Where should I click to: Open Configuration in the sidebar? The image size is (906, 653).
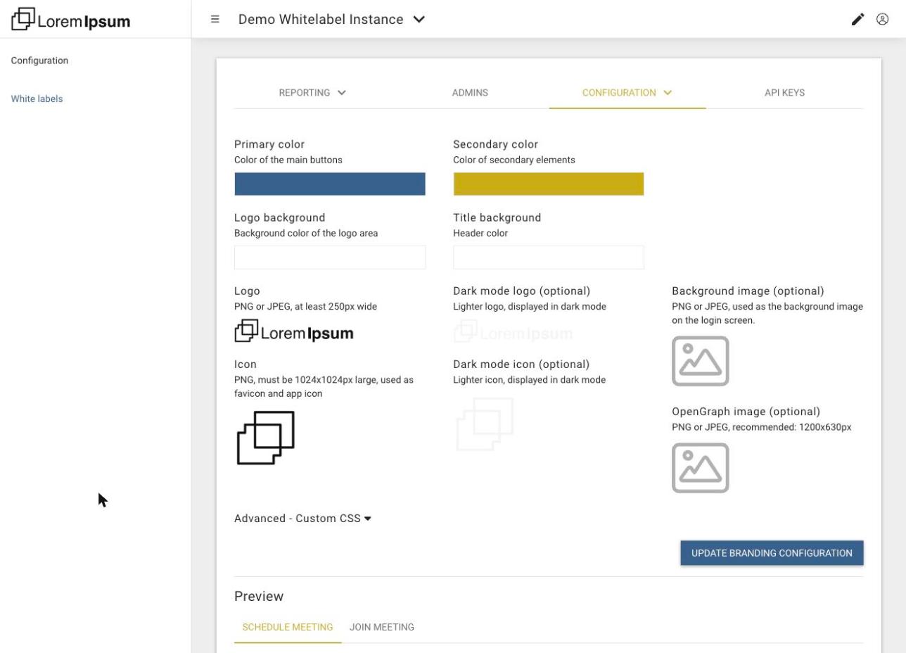pos(39,61)
